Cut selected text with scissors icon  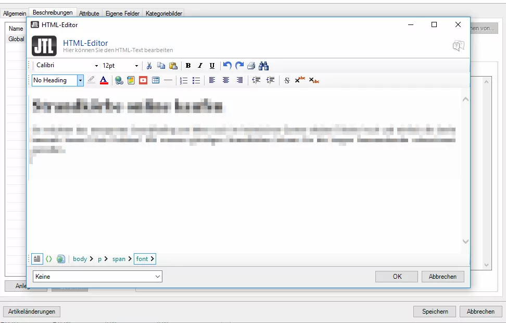click(149, 66)
